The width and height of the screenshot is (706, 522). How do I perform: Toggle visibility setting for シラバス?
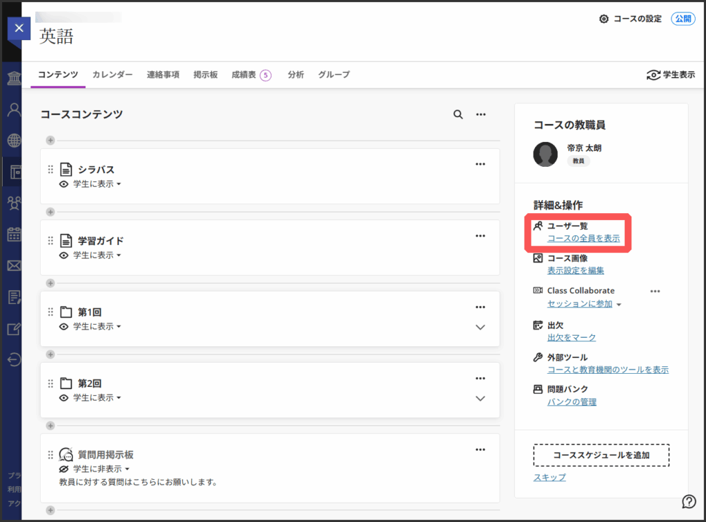(91, 184)
